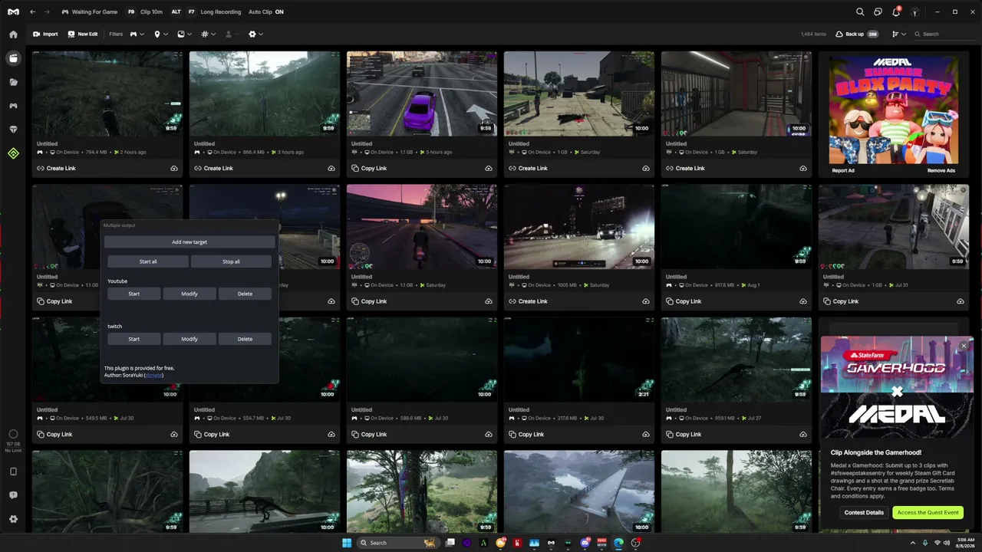This screenshot has height=552, width=982.
Task: Open the messages icon in the title bar
Action: coord(878,11)
